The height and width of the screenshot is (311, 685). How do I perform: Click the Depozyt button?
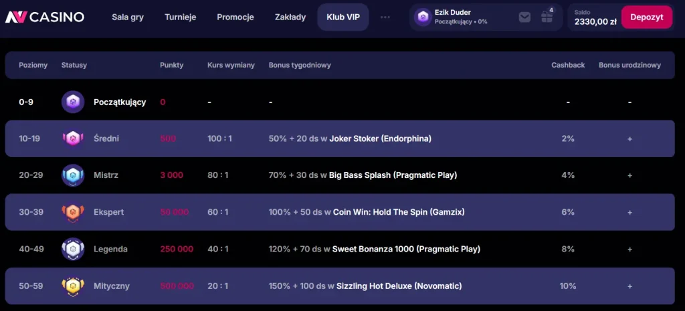tap(647, 17)
